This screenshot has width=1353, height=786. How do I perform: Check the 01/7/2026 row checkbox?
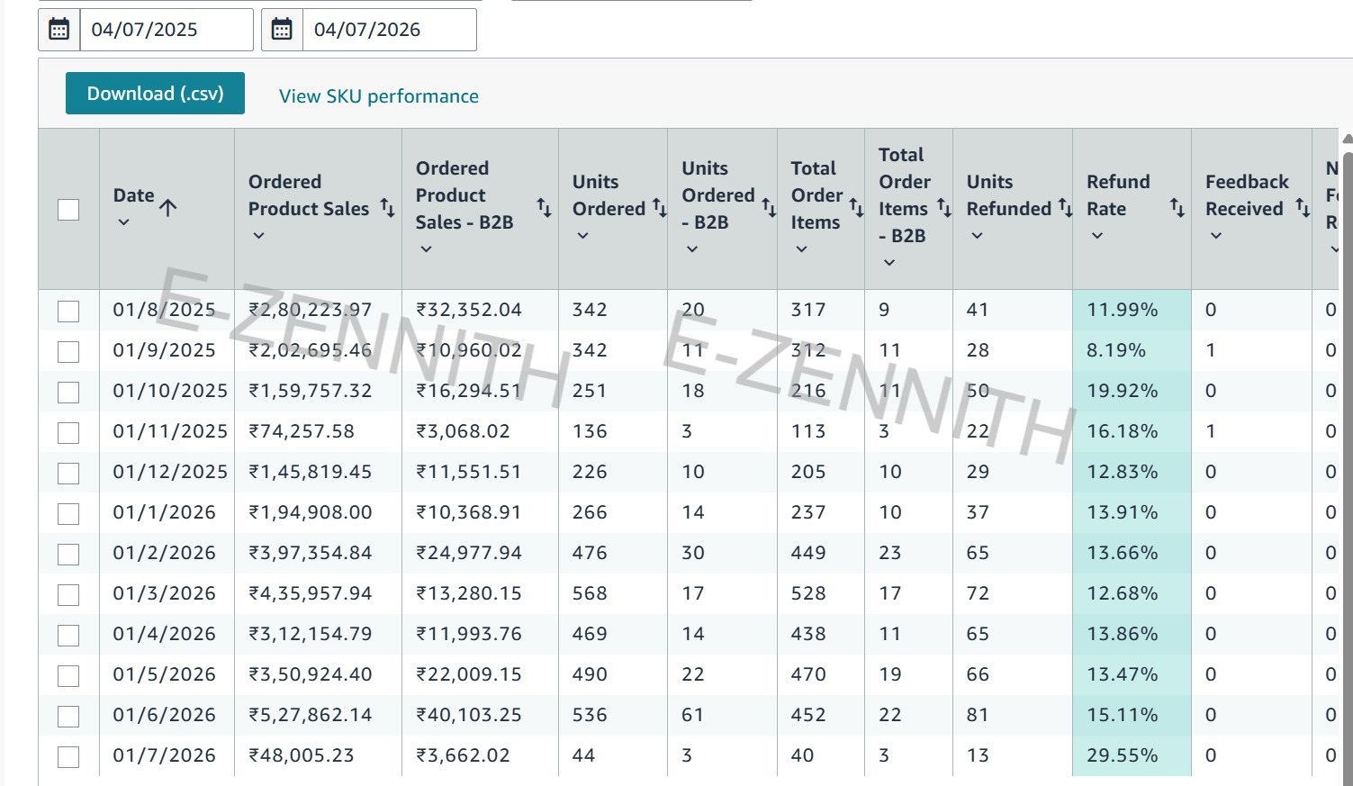point(68,757)
